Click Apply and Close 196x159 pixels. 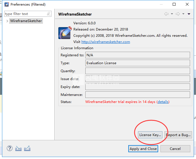tap(143, 149)
